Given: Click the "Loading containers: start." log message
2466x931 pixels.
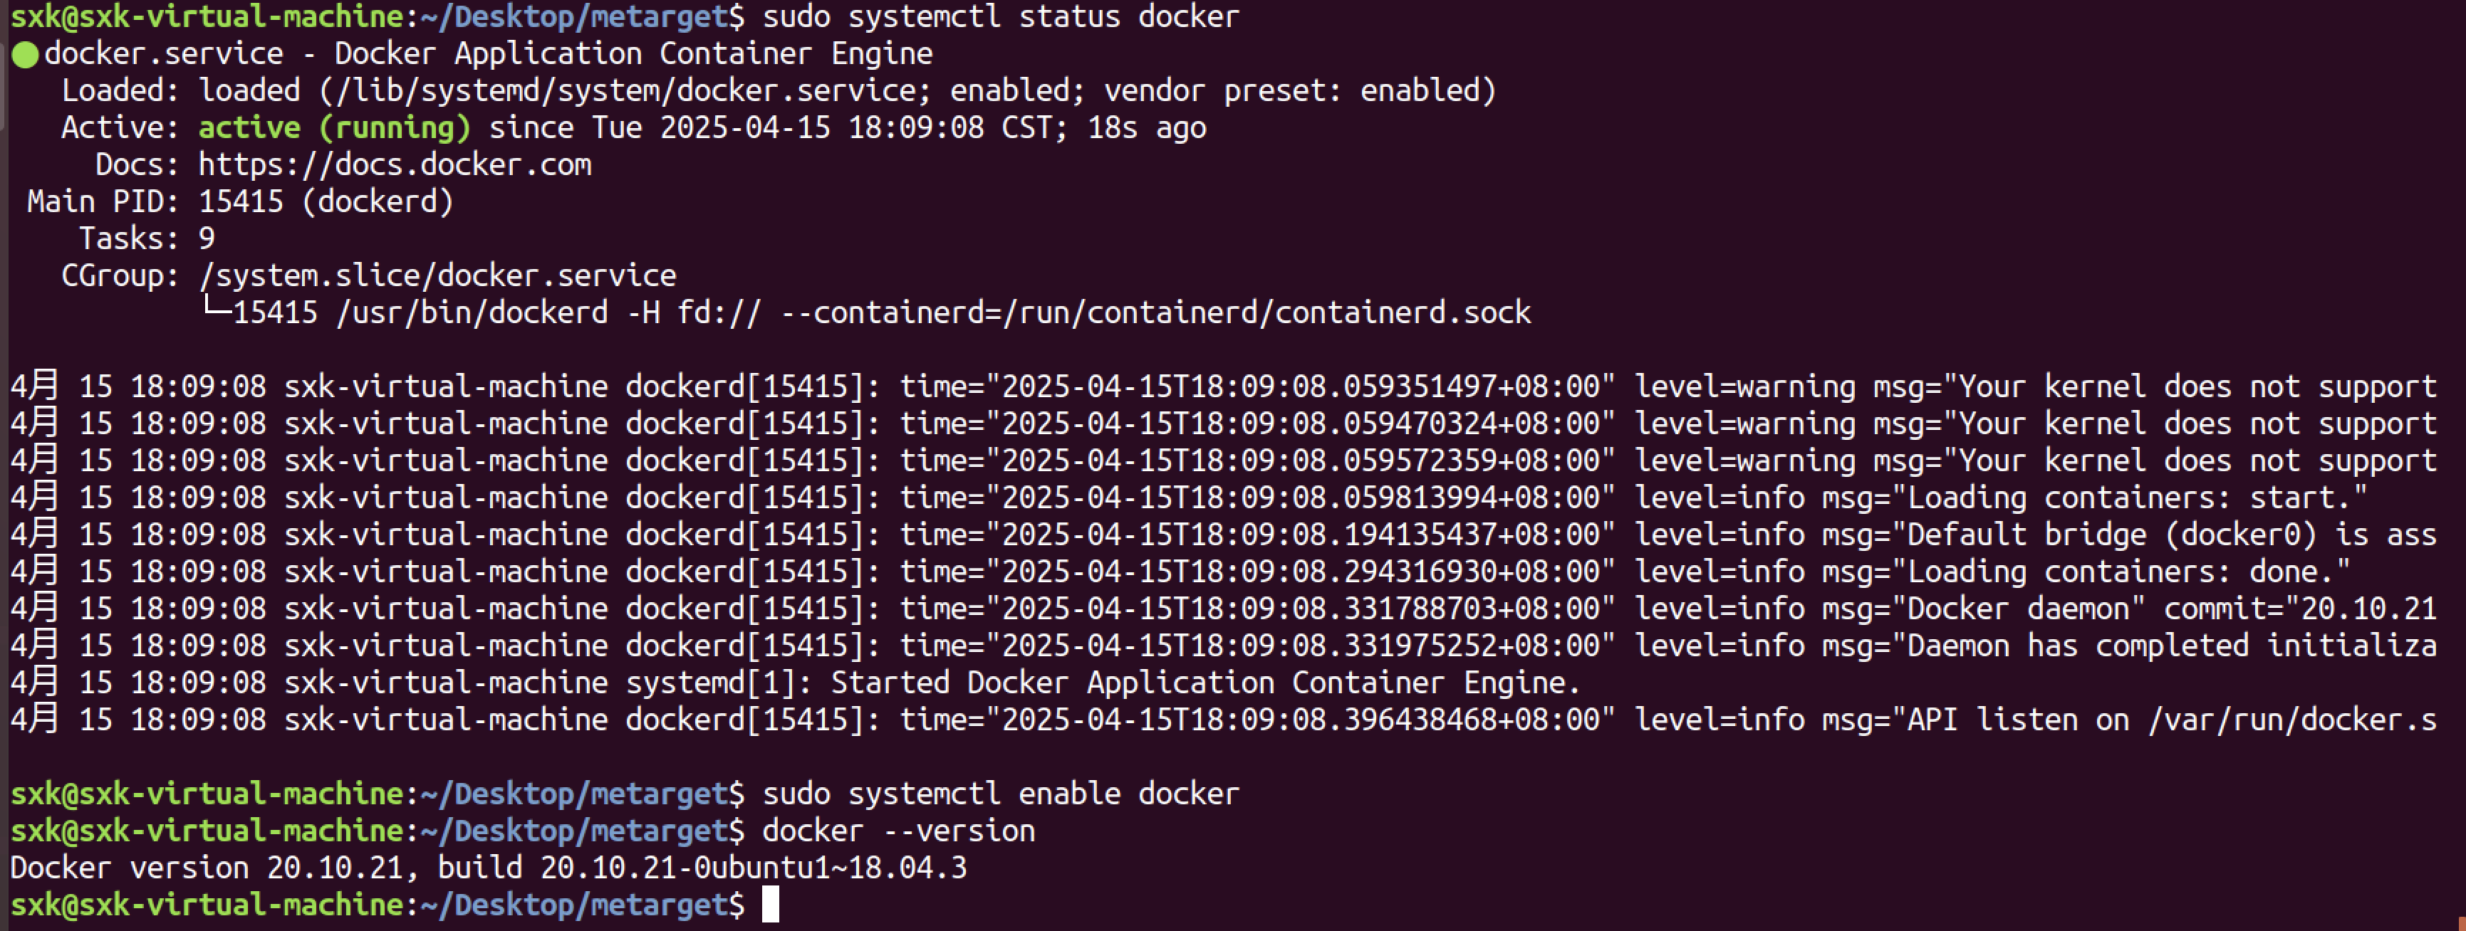Looking at the screenshot, I should [x=2135, y=498].
